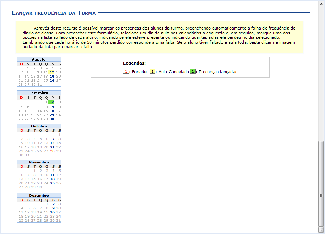Click the Agosto month header
The image size is (325, 234).
tap(39, 60)
